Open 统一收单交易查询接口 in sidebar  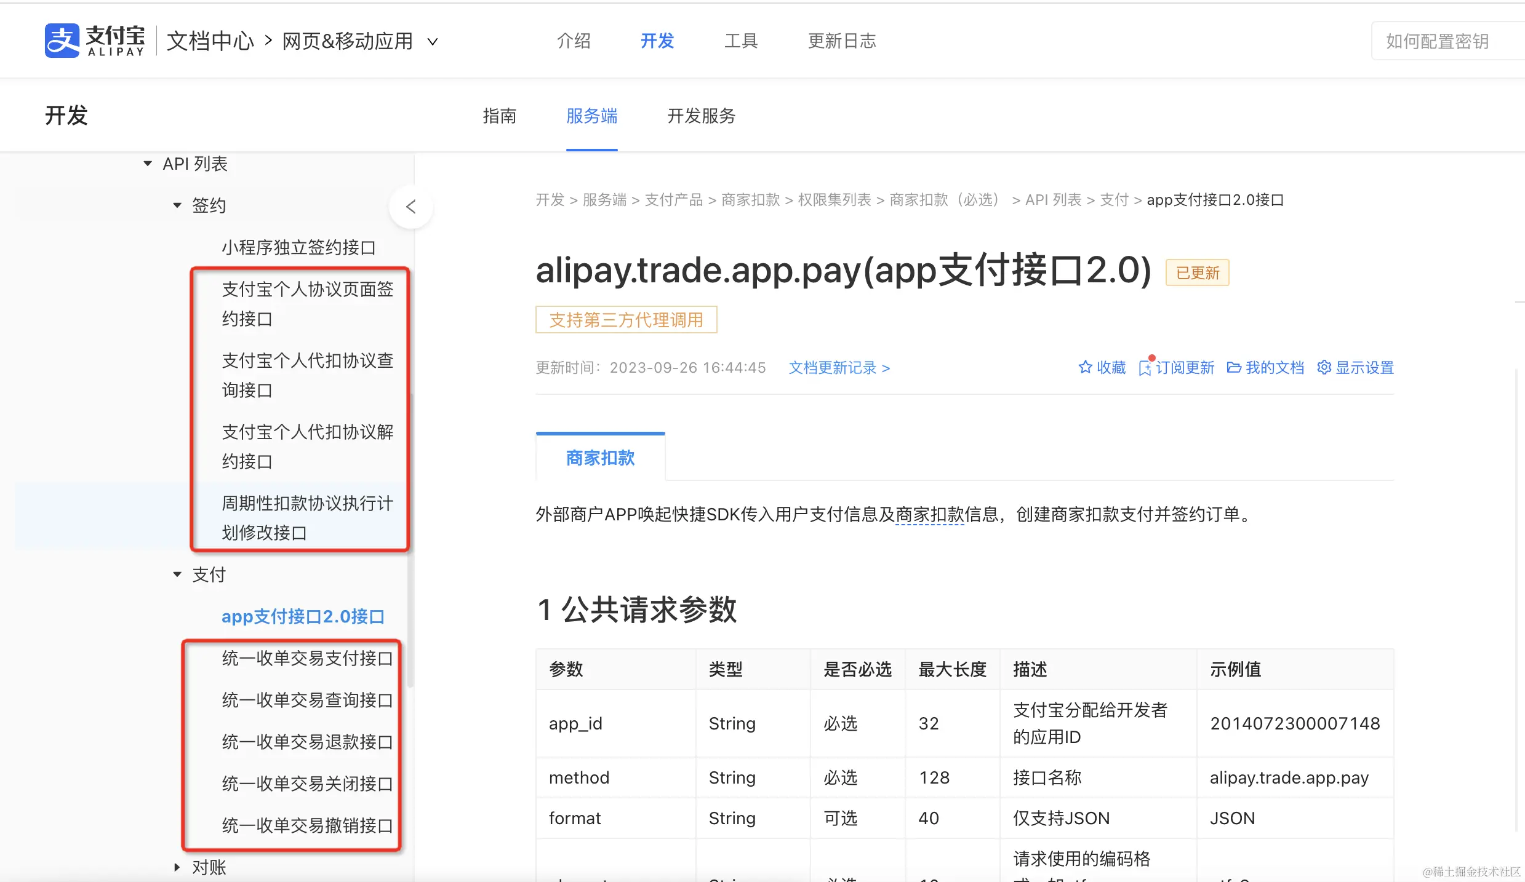[308, 700]
